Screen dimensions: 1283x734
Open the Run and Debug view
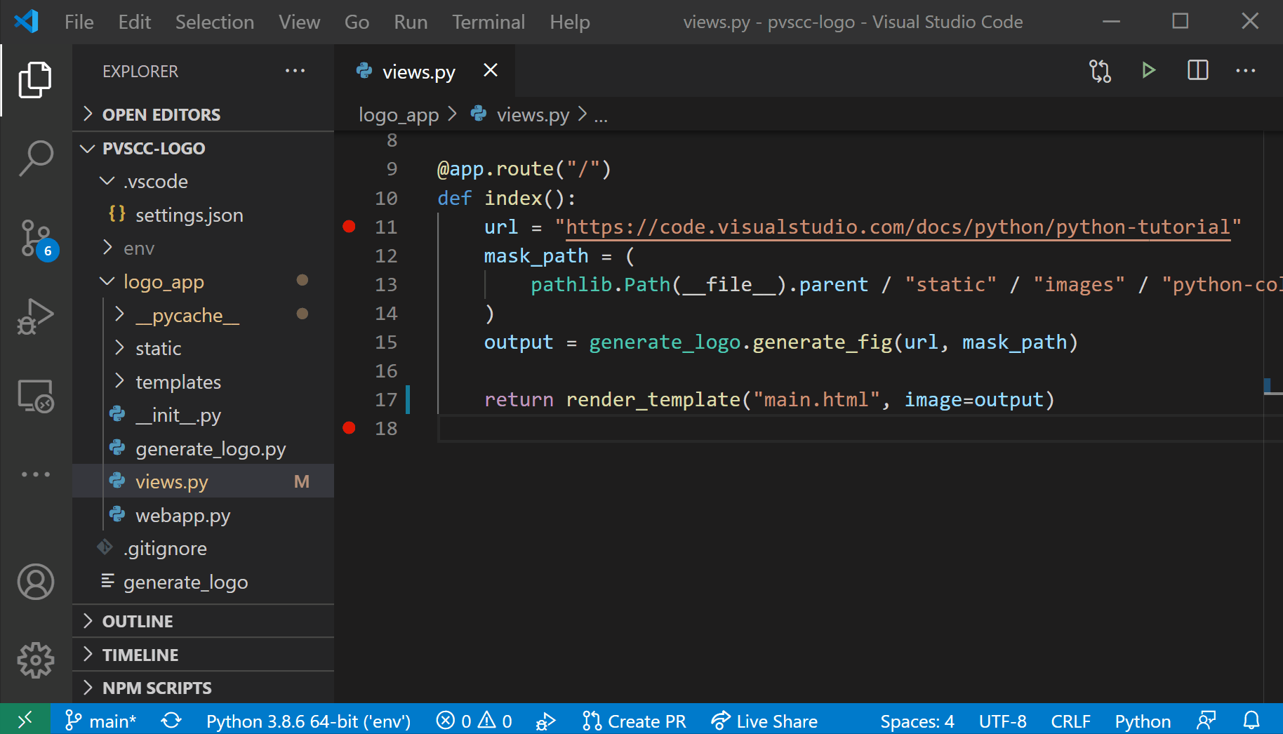click(35, 316)
